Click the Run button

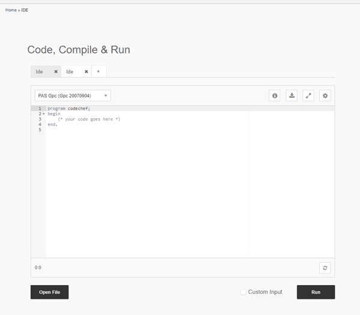[x=316, y=292]
